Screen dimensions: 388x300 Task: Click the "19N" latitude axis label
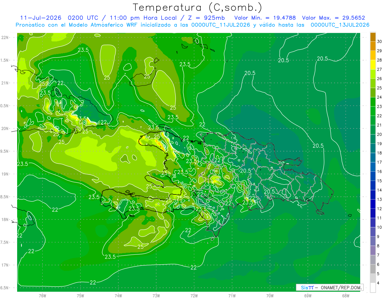point(5,174)
